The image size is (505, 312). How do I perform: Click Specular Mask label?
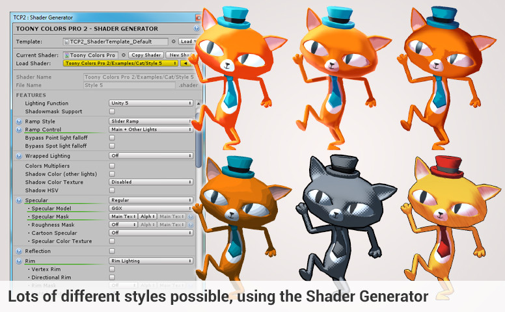50,217
